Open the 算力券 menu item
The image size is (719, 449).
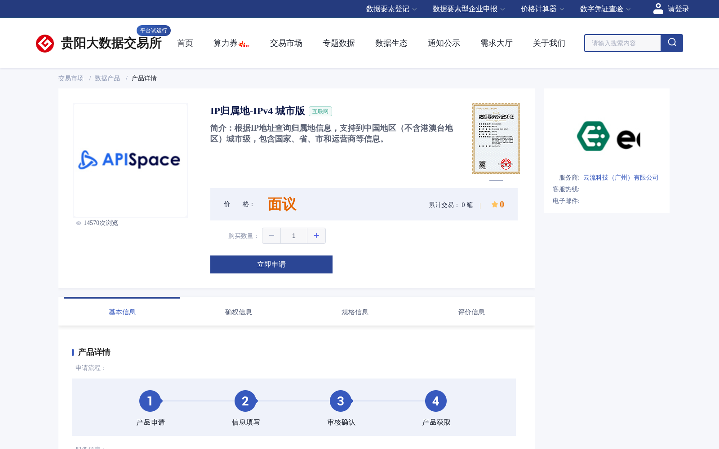[226, 43]
